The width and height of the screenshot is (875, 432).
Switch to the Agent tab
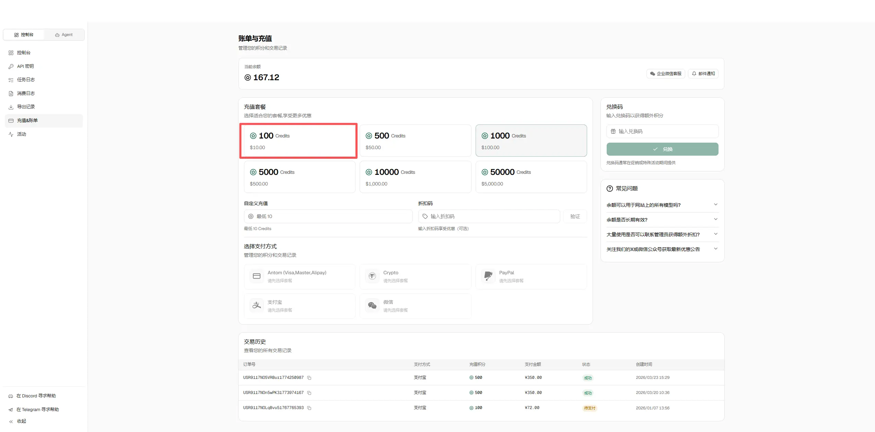(x=64, y=35)
